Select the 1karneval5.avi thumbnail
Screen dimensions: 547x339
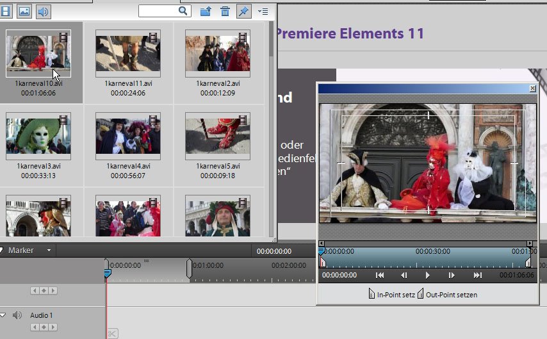click(x=218, y=136)
